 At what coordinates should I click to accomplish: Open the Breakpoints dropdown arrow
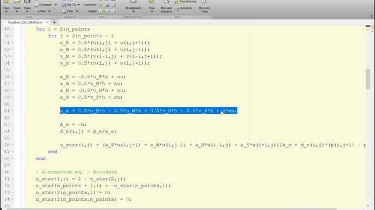133,12
